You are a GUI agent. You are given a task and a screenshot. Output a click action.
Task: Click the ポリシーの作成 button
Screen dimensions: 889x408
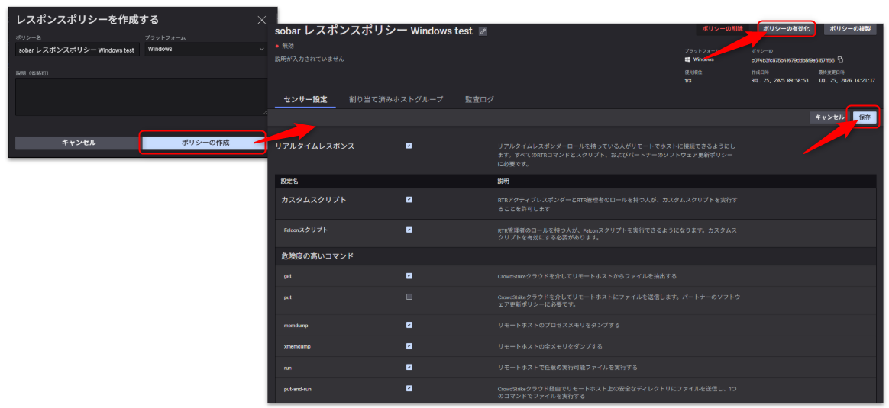205,143
